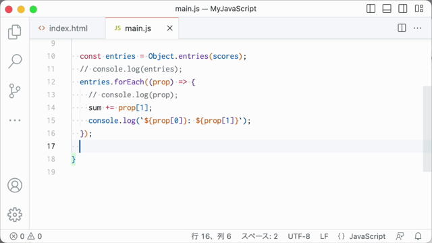Select the main.js tab
Viewport: 432px width, 243px height.
coord(138,28)
